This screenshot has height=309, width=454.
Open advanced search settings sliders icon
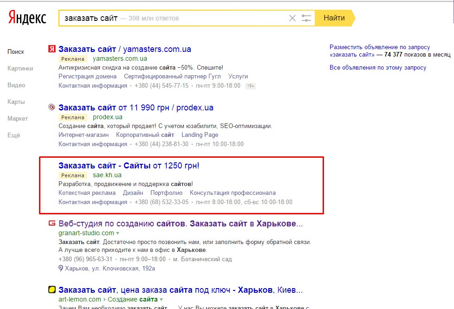pos(306,18)
